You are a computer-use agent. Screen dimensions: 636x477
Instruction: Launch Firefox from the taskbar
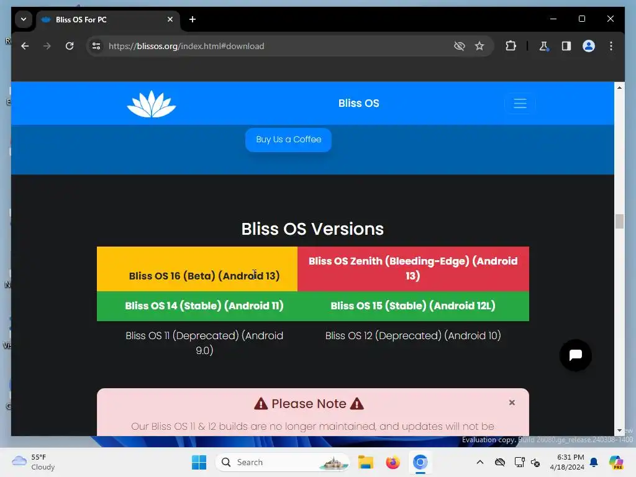pos(393,462)
